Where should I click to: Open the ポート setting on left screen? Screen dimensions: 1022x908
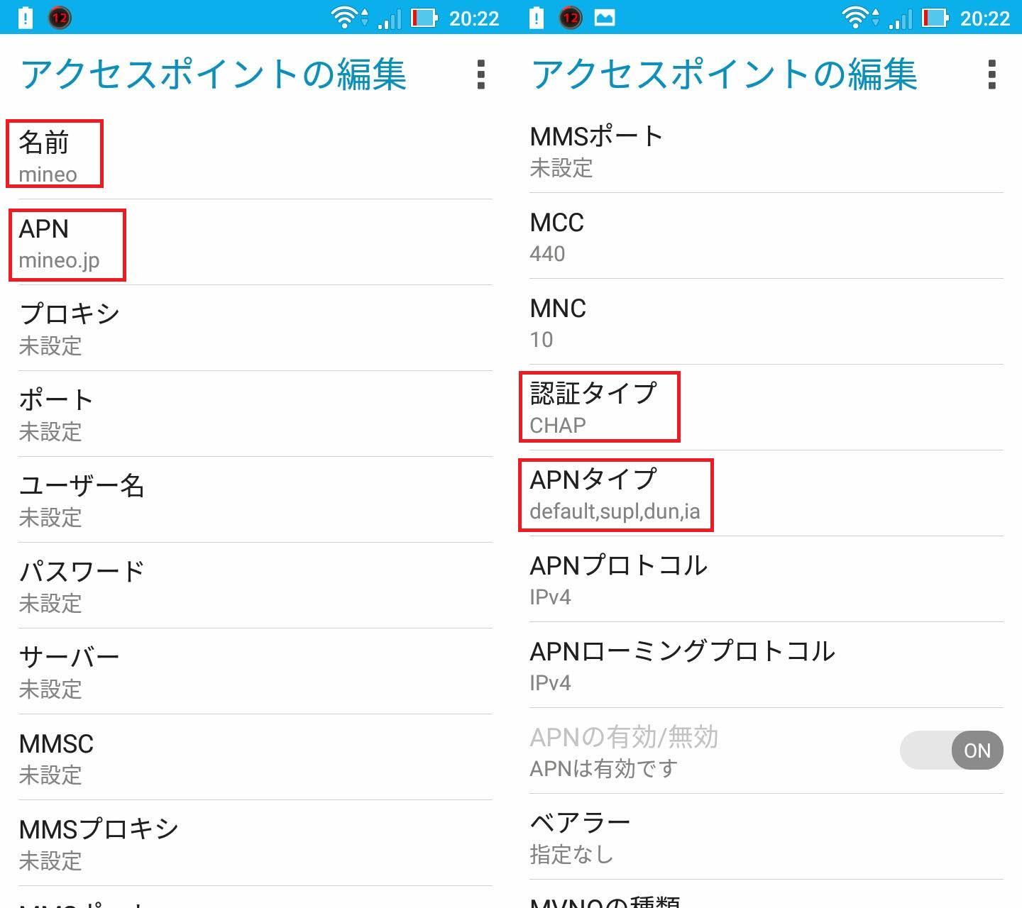tap(255, 414)
